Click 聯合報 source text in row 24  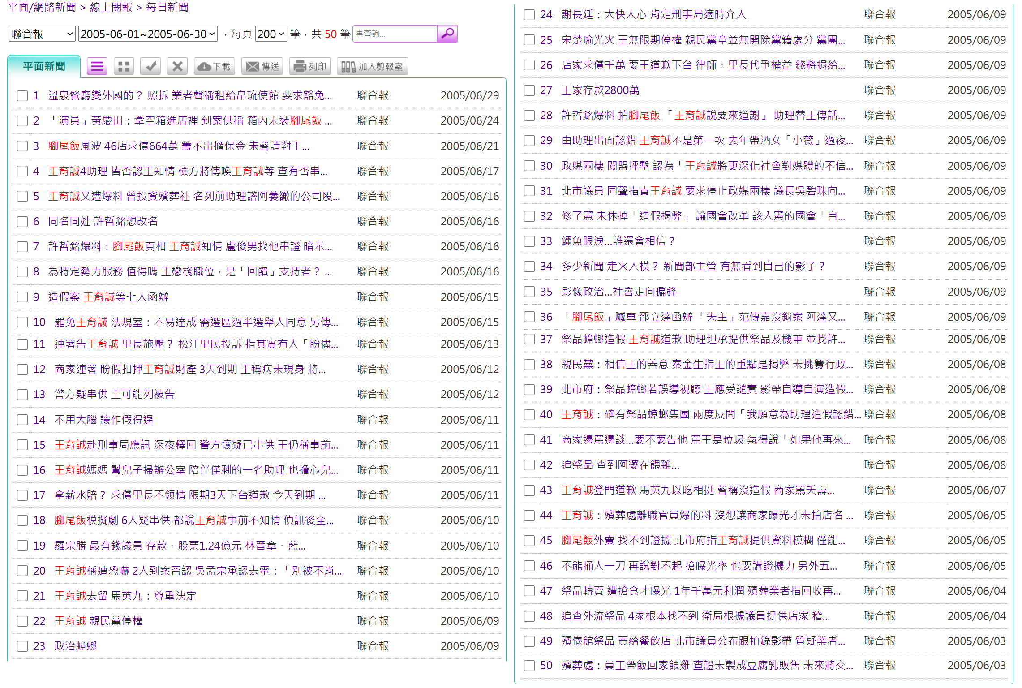880,14
